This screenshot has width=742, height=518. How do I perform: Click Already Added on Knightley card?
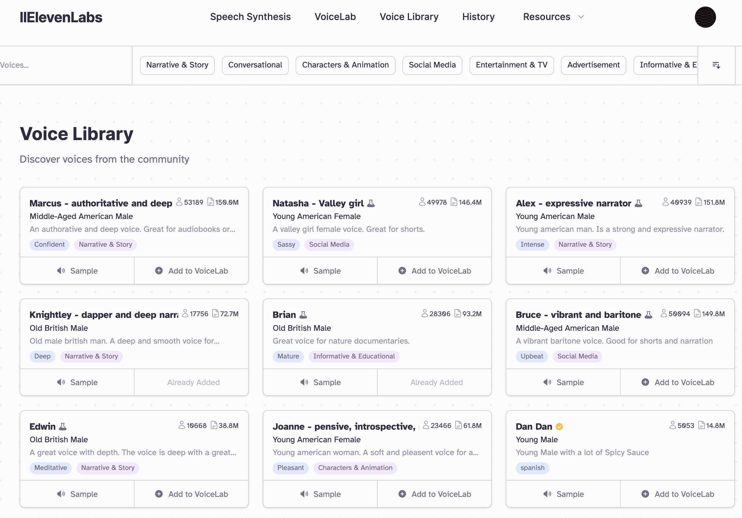click(x=193, y=382)
